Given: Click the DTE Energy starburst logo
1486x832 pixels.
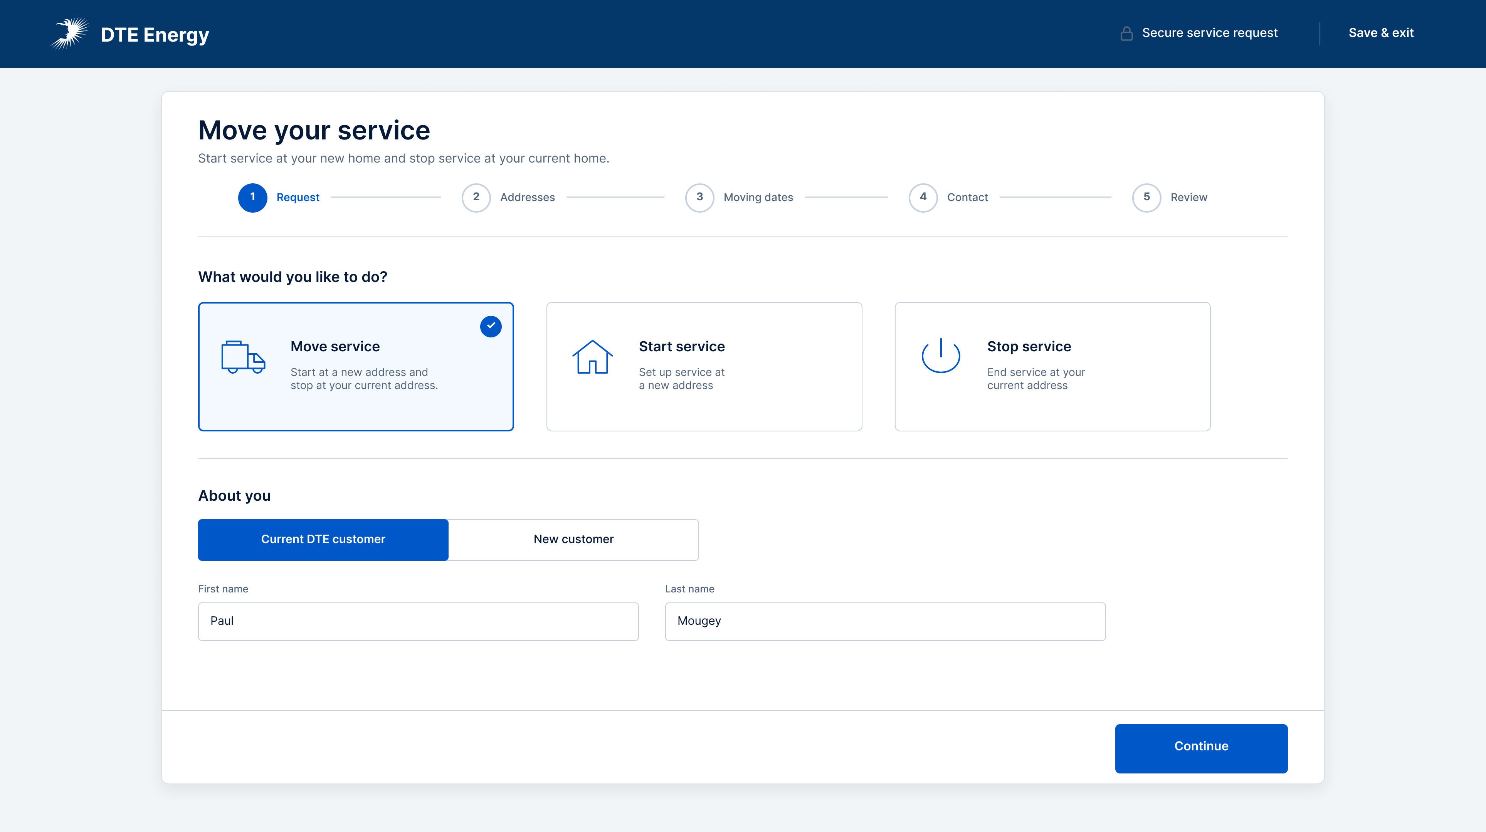Looking at the screenshot, I should coord(70,34).
